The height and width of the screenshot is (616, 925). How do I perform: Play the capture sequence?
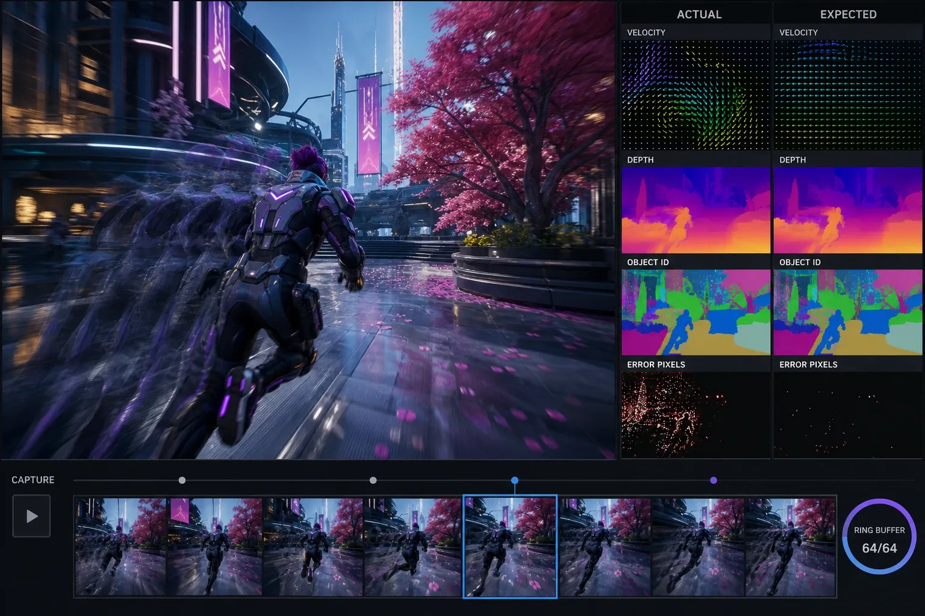pyautogui.click(x=31, y=516)
